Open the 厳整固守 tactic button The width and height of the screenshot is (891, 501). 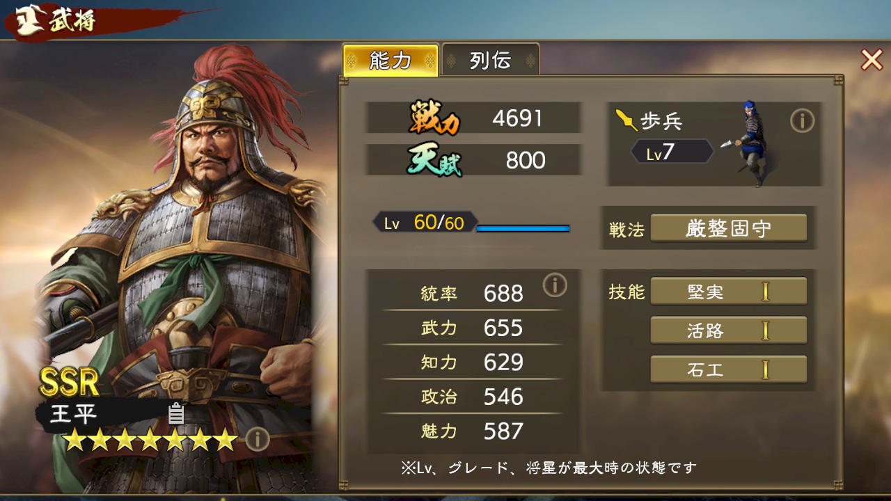[x=729, y=228]
